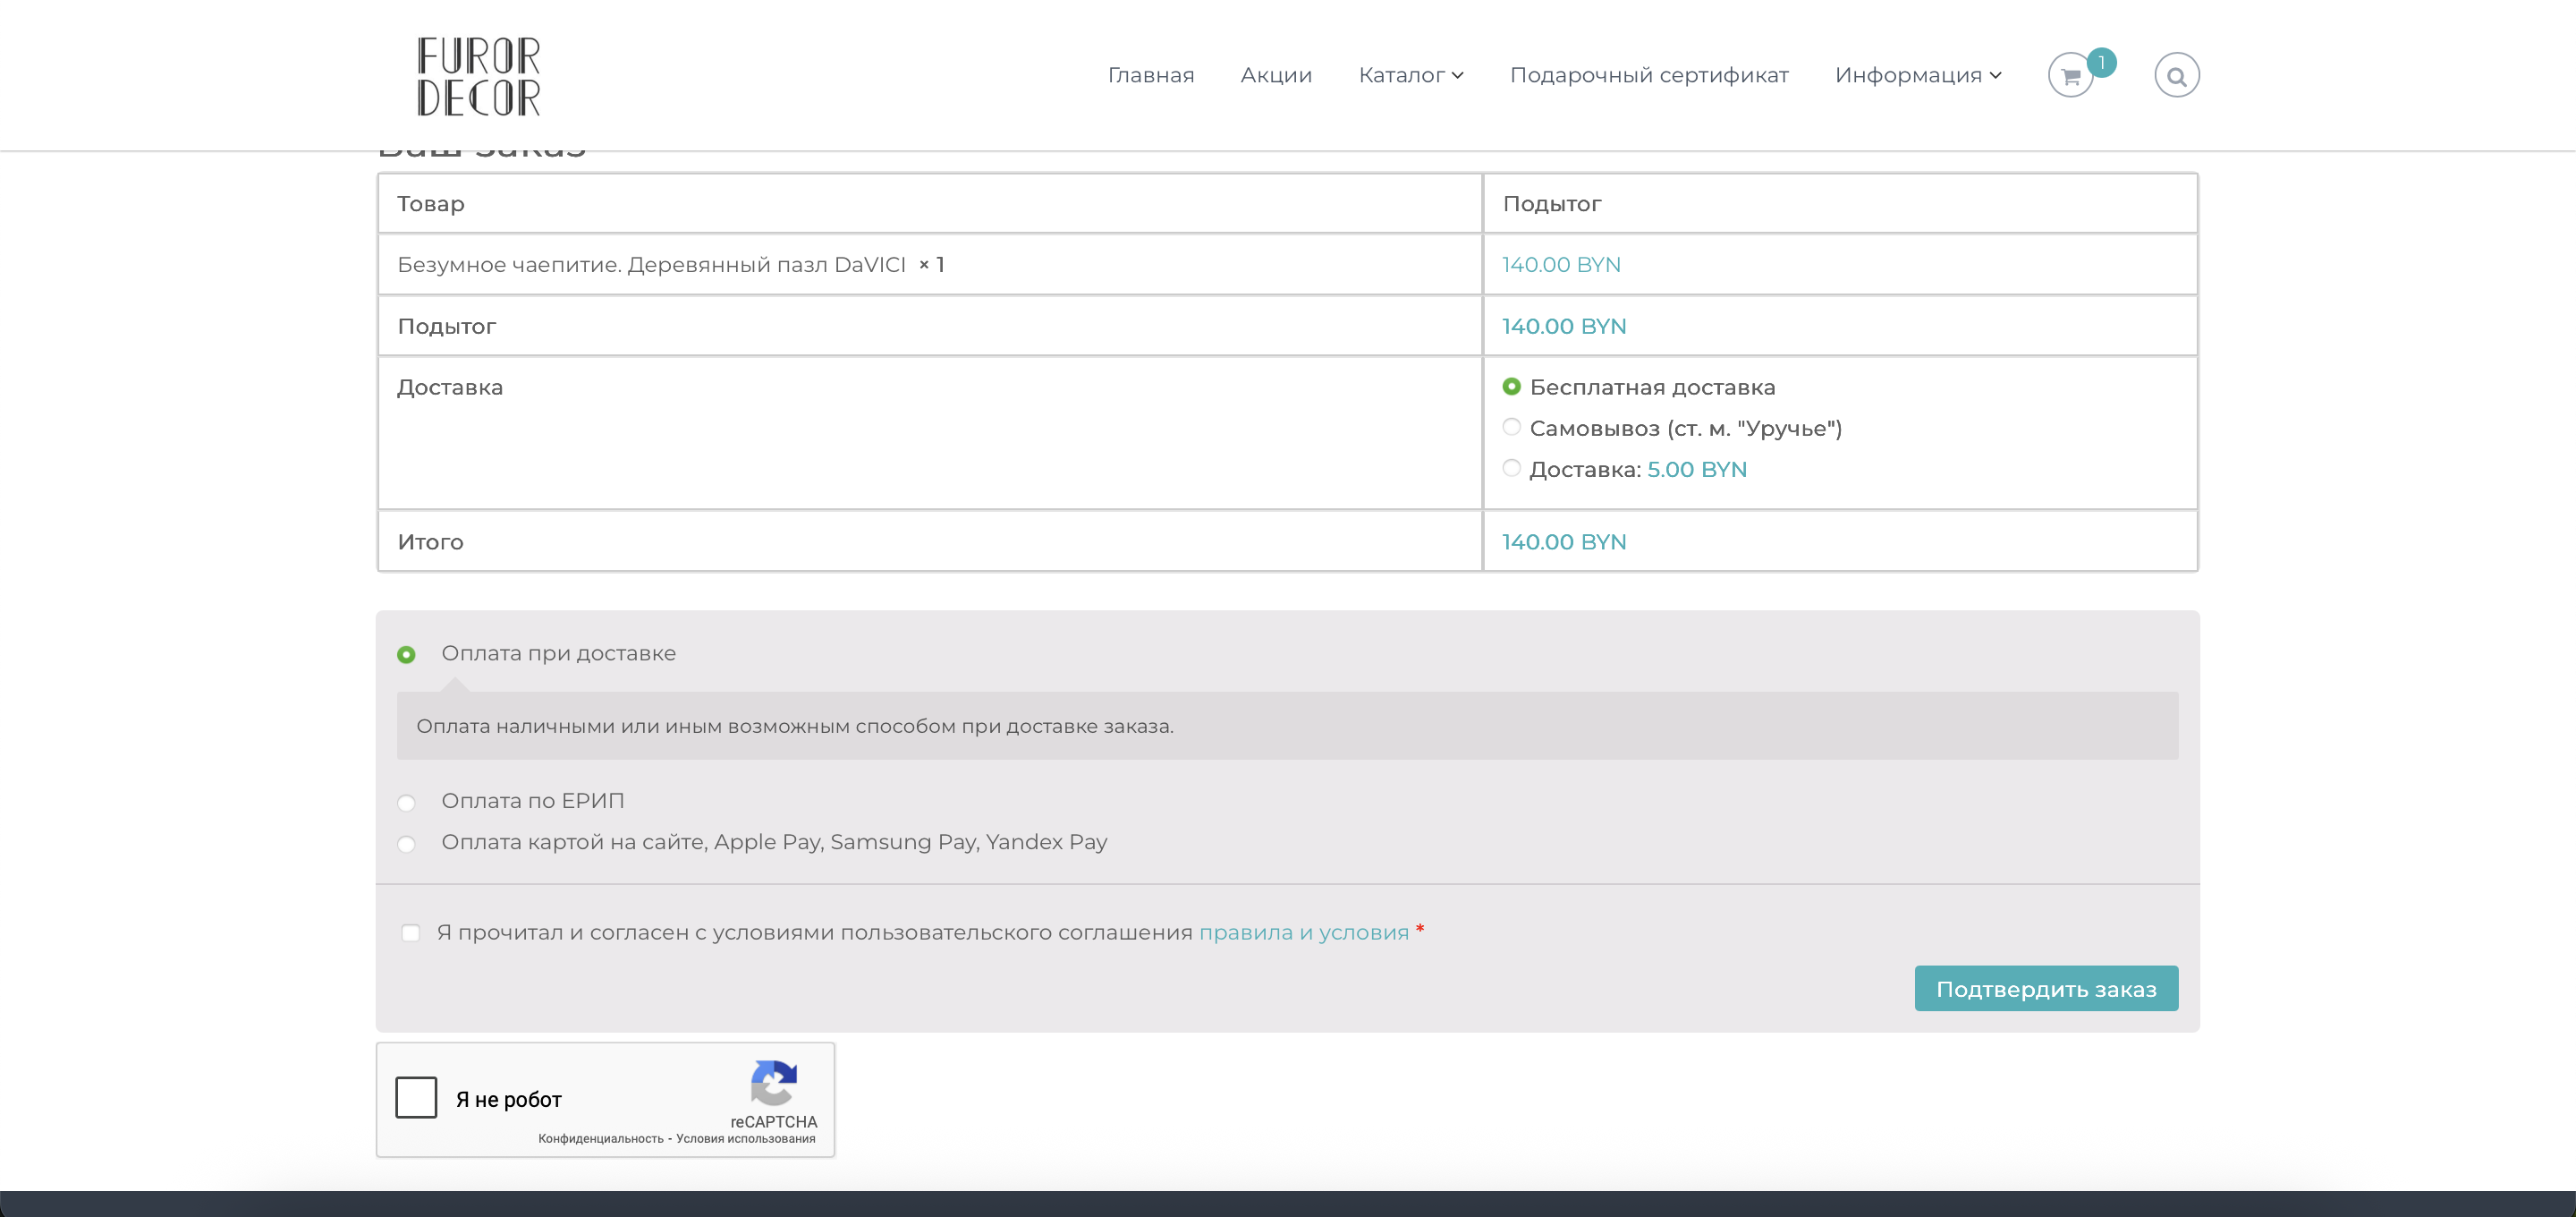Click the Итого total 140.00 BYN

coord(1564,541)
